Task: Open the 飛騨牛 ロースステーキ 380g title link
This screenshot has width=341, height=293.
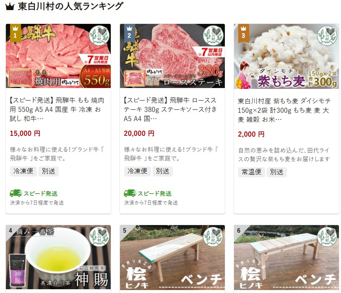Action: point(170,109)
